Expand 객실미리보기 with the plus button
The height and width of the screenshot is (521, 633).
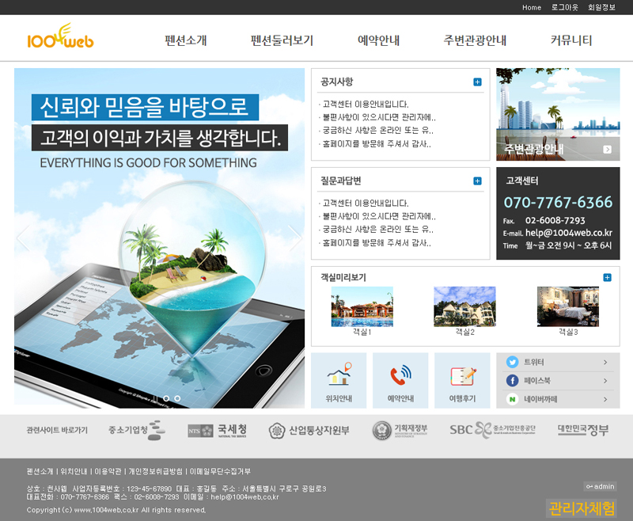point(607,277)
